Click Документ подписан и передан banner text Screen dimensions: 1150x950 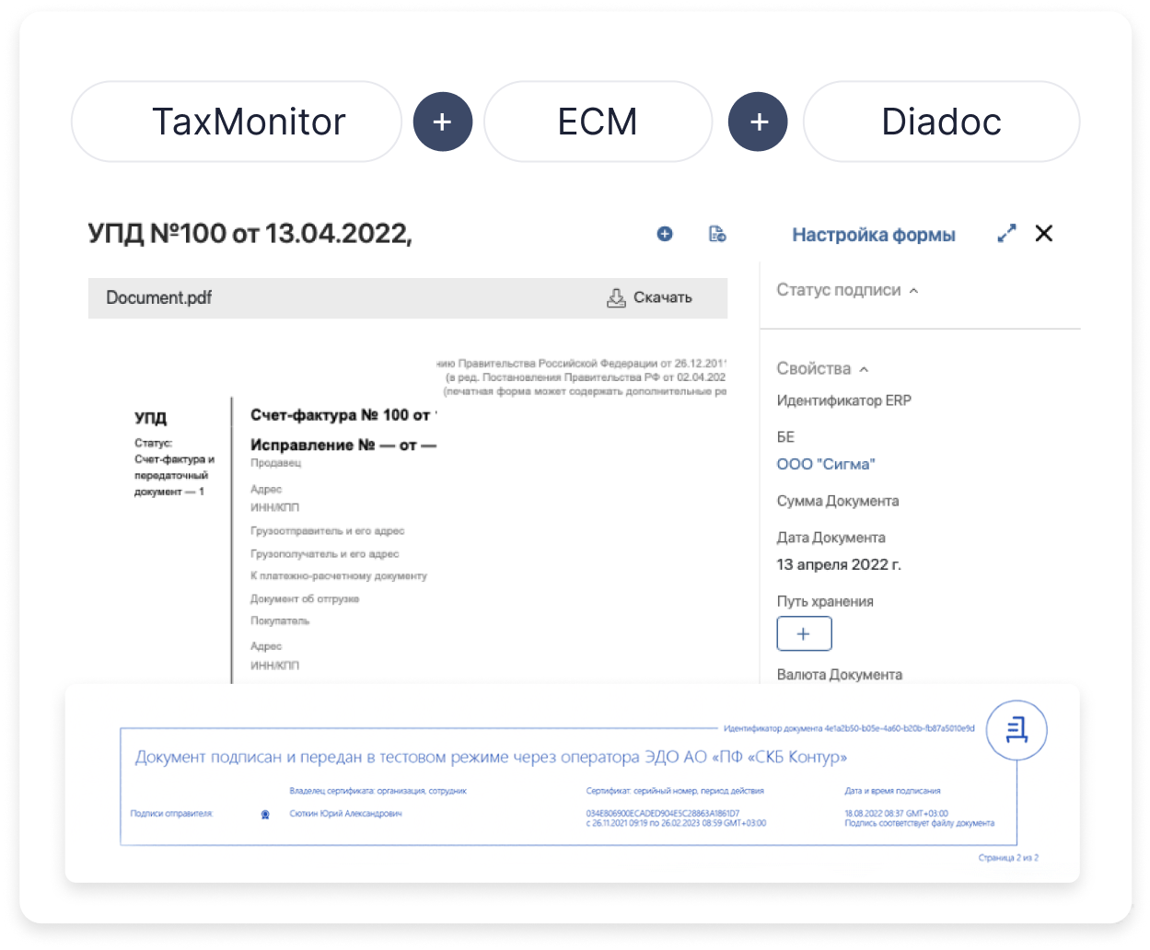coord(491,758)
